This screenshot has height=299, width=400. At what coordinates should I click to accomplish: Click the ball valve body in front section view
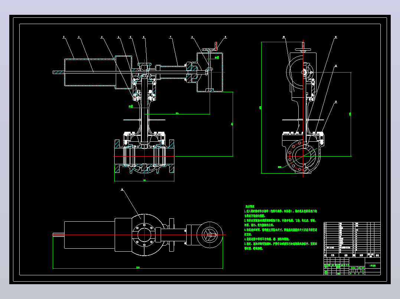[x=144, y=156]
